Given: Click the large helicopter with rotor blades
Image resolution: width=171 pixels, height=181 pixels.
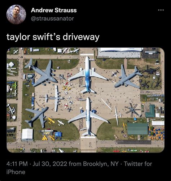Looking at the screenshot, I should [x=133, y=110].
